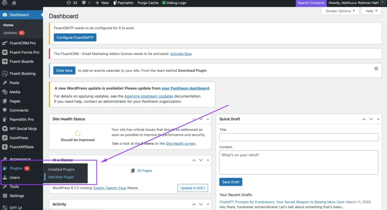
Task: Open Paymattic in the admin bar
Action: (124, 3)
